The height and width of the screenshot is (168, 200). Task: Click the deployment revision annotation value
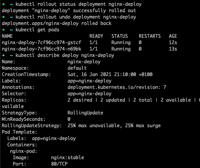pos(117,87)
